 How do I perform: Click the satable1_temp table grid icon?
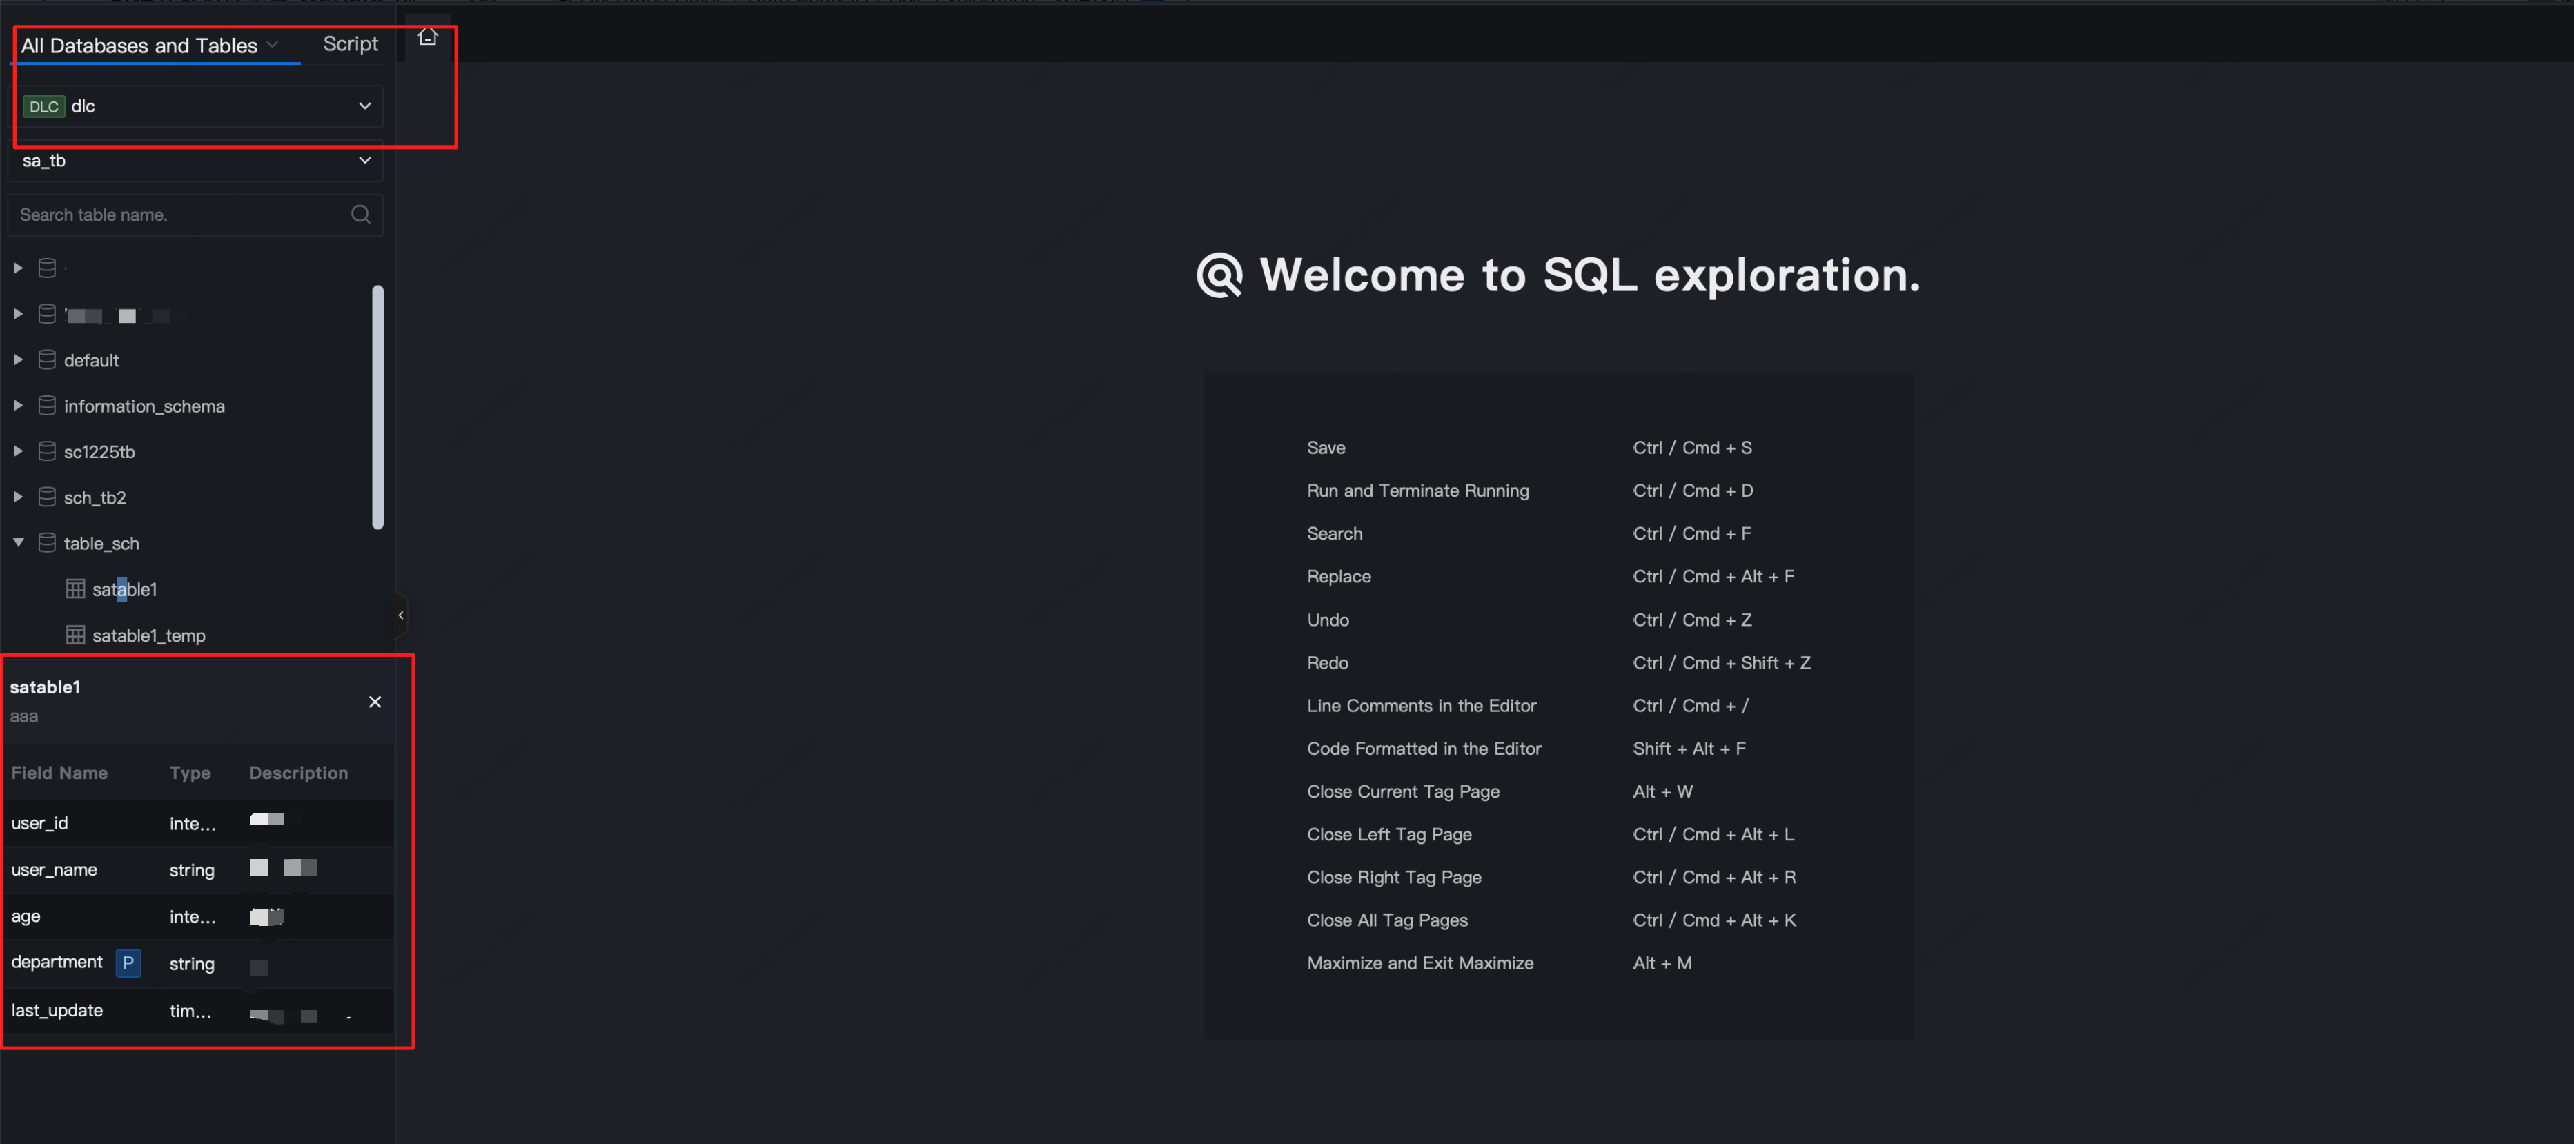[75, 635]
